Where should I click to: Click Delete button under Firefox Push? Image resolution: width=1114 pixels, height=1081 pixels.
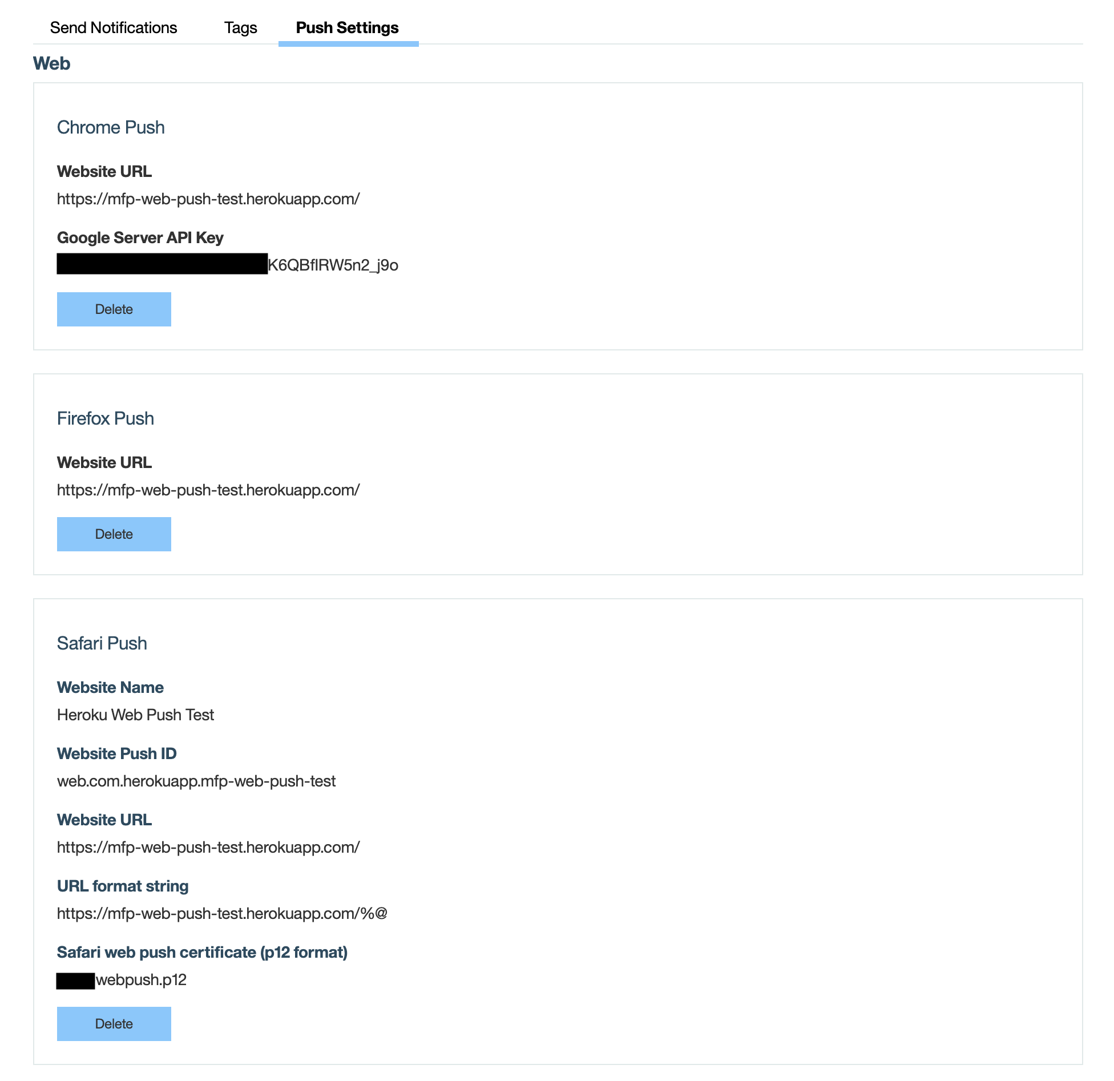tap(112, 533)
